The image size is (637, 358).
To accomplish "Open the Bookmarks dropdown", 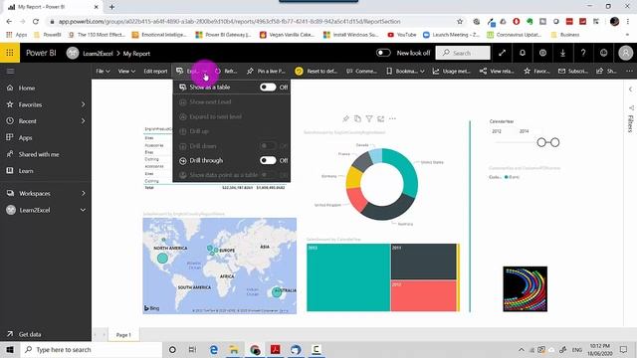I will [405, 71].
